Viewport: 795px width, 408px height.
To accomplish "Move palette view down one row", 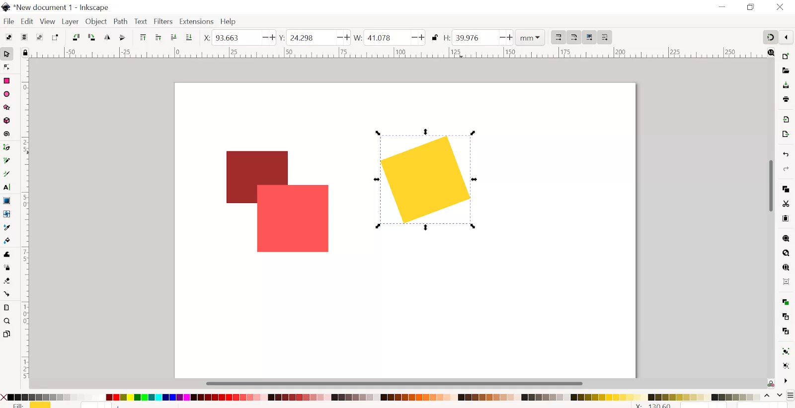I will (779, 396).
